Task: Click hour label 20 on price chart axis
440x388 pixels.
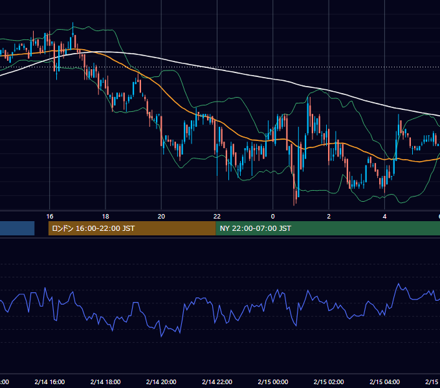Action: (x=161, y=217)
